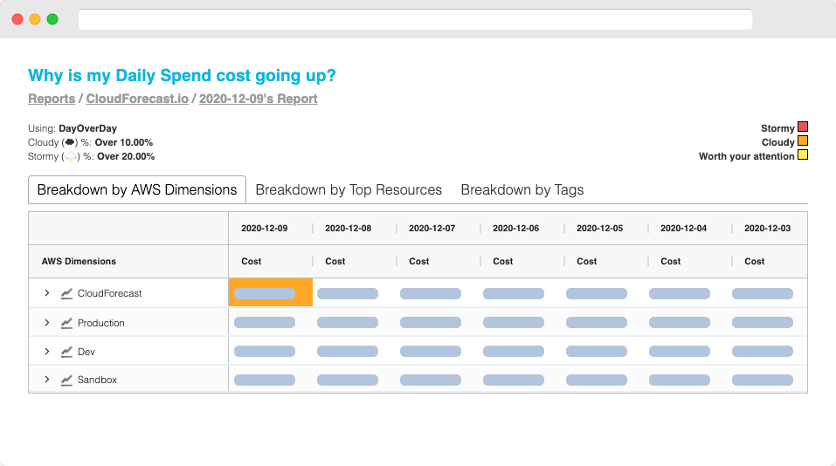836x466 pixels.
Task: Click the Cost subheader under 2020-12-09
Action: (251, 262)
